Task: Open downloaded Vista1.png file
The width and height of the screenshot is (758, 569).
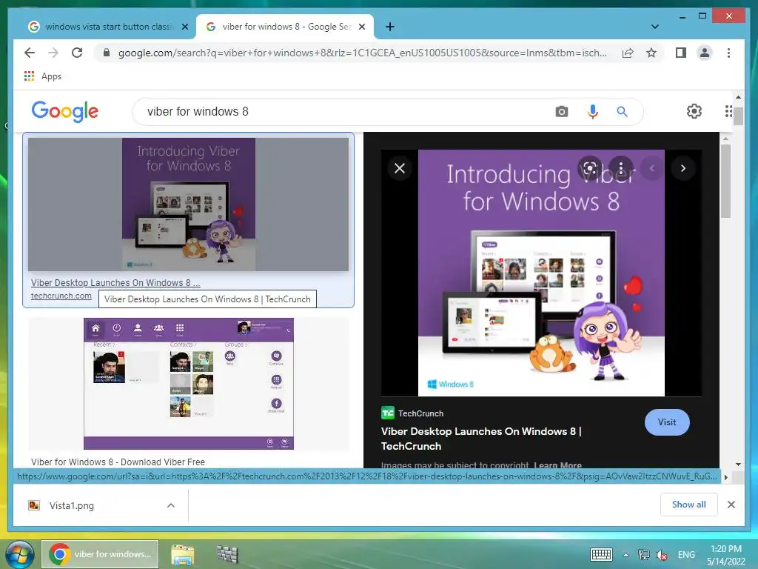Action: (72, 505)
